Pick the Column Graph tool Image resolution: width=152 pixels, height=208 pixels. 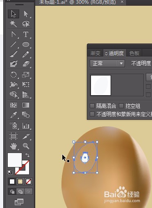click(26, 126)
